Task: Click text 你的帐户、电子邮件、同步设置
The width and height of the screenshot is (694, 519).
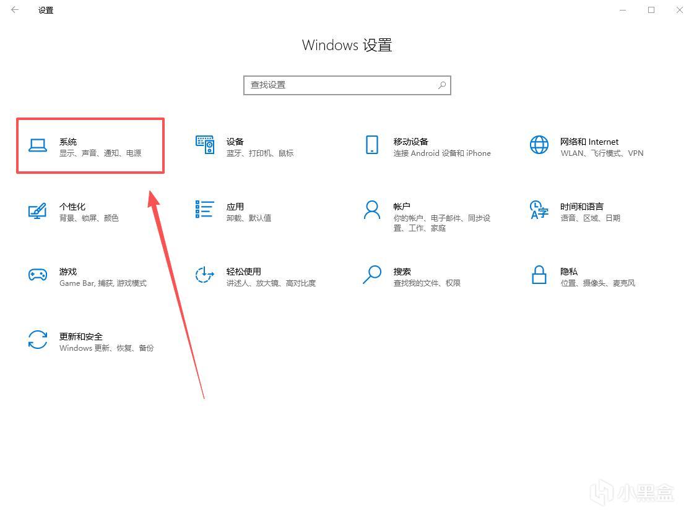Action: [441, 223]
